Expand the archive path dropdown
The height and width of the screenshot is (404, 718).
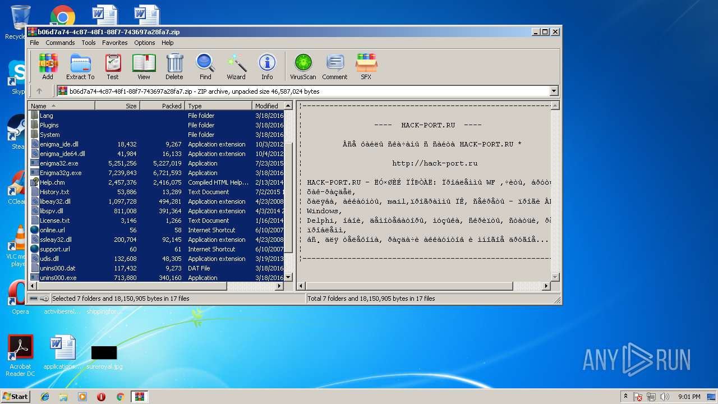554,91
